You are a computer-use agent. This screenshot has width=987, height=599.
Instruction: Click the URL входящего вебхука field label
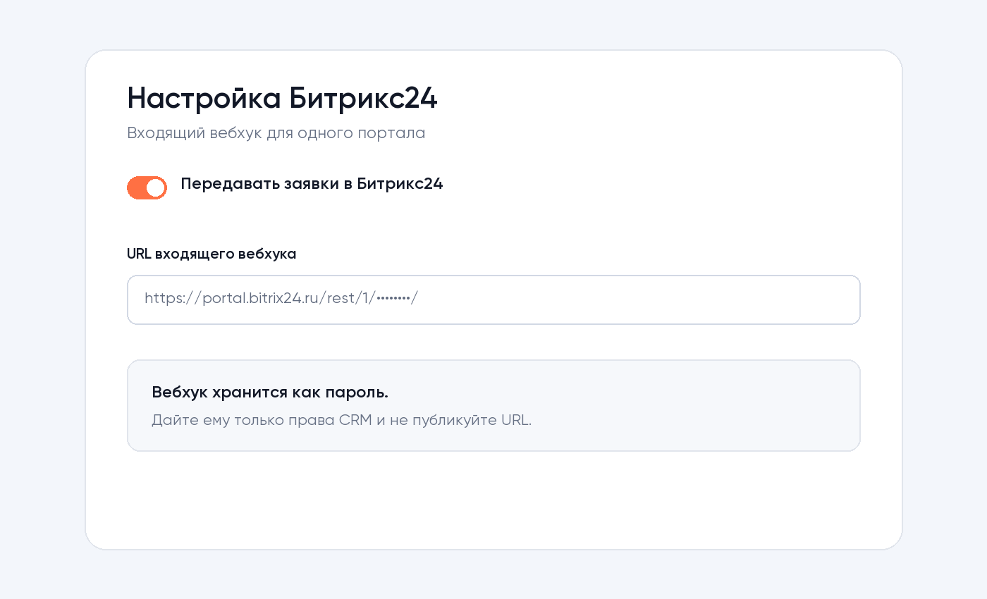click(x=211, y=254)
